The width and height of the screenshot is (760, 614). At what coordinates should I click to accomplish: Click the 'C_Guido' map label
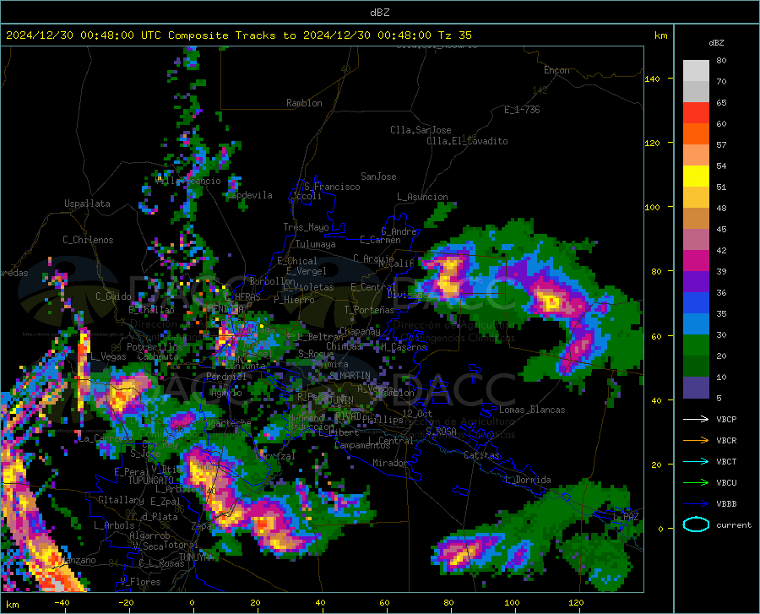(x=113, y=296)
